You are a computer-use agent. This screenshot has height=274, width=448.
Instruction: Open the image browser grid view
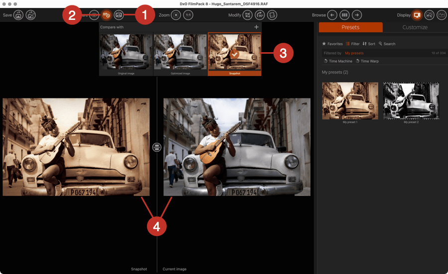[344, 15]
